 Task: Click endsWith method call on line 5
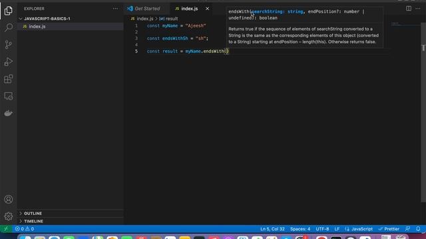[214, 51]
